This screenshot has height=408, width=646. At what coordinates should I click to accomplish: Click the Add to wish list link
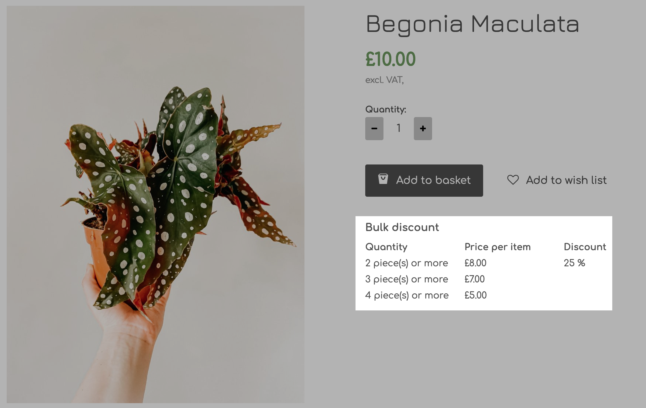566,180
